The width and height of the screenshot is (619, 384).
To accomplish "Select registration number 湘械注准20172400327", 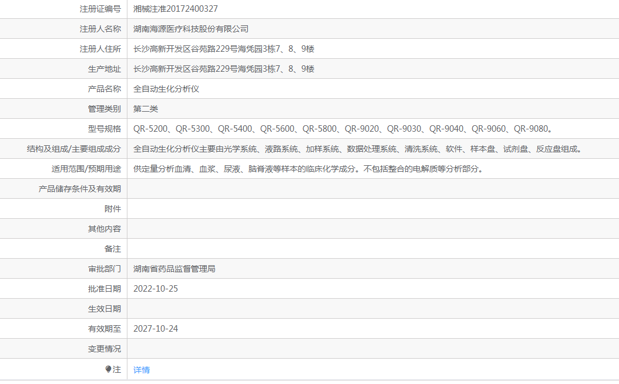I will click(175, 9).
